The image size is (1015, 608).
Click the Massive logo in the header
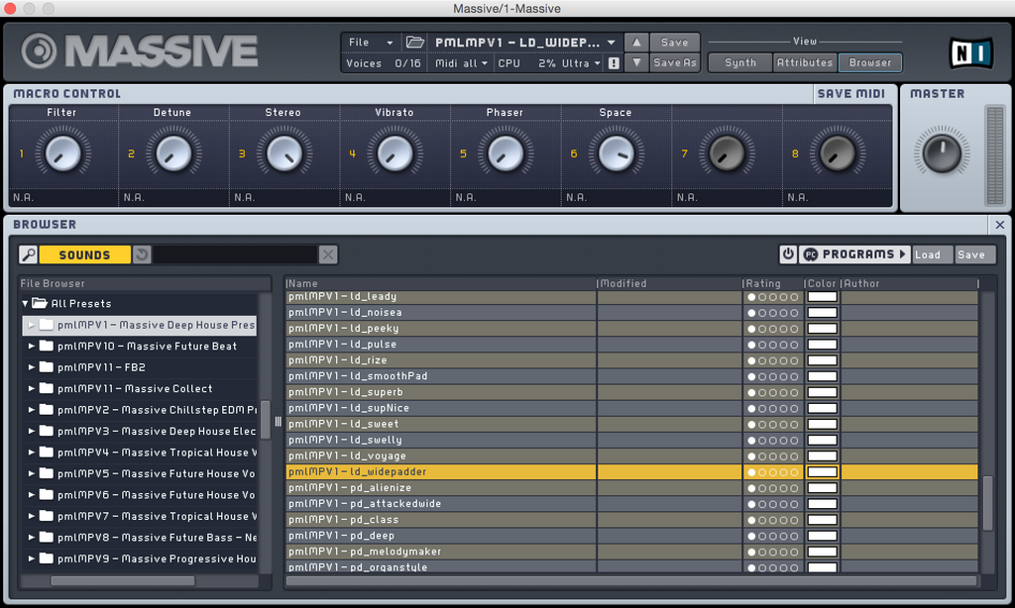(141, 51)
